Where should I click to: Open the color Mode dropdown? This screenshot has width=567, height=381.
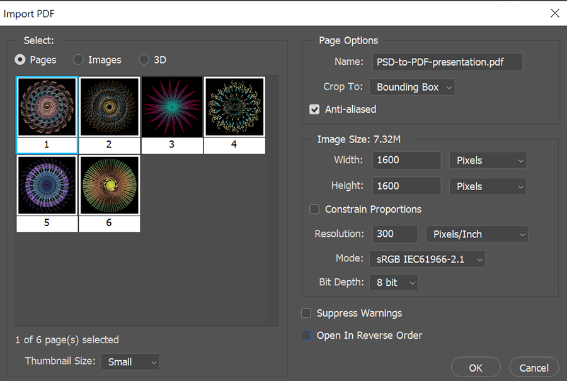tap(427, 259)
